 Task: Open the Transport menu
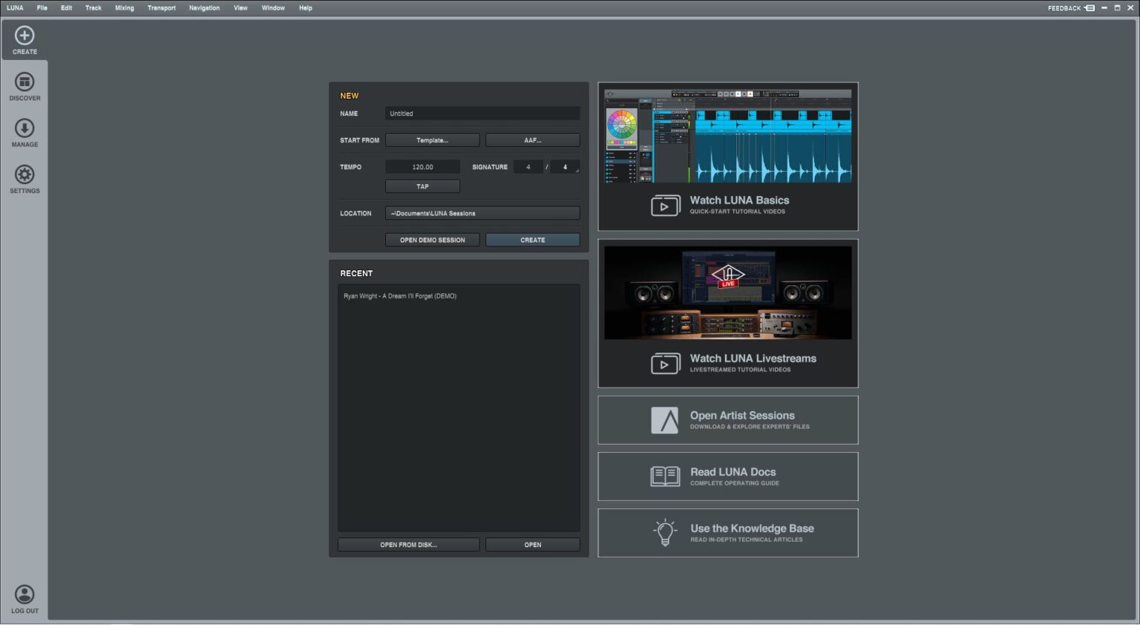click(x=161, y=7)
